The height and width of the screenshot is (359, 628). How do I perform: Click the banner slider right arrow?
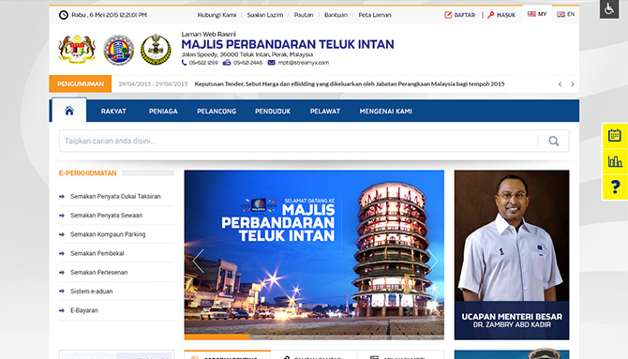click(x=432, y=261)
